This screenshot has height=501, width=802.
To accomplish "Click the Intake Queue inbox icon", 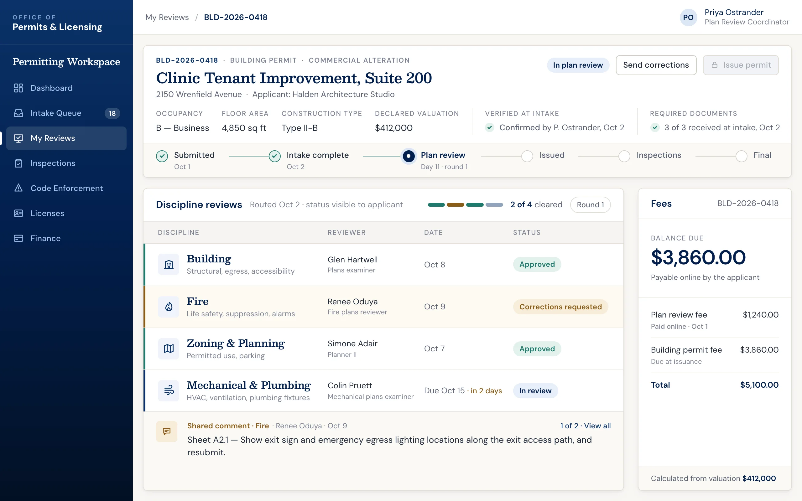I will click(x=18, y=113).
